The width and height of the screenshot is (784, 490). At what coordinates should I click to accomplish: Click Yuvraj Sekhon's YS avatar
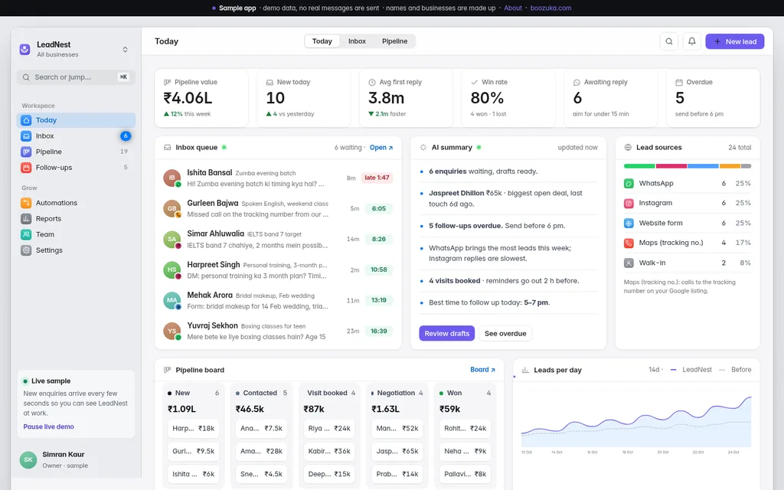tap(172, 331)
